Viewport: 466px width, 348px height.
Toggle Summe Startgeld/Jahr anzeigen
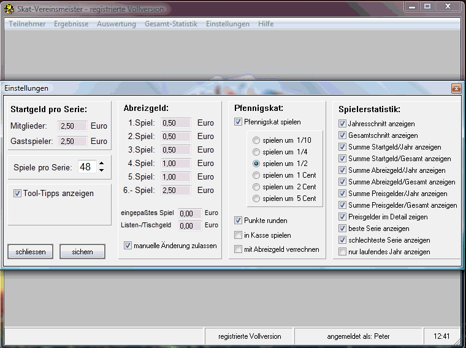(x=342, y=147)
